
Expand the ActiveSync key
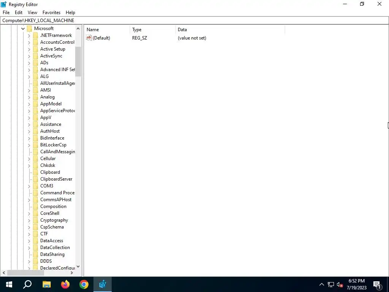click(x=29, y=56)
